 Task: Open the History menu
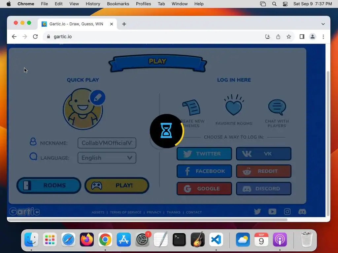(x=93, y=4)
